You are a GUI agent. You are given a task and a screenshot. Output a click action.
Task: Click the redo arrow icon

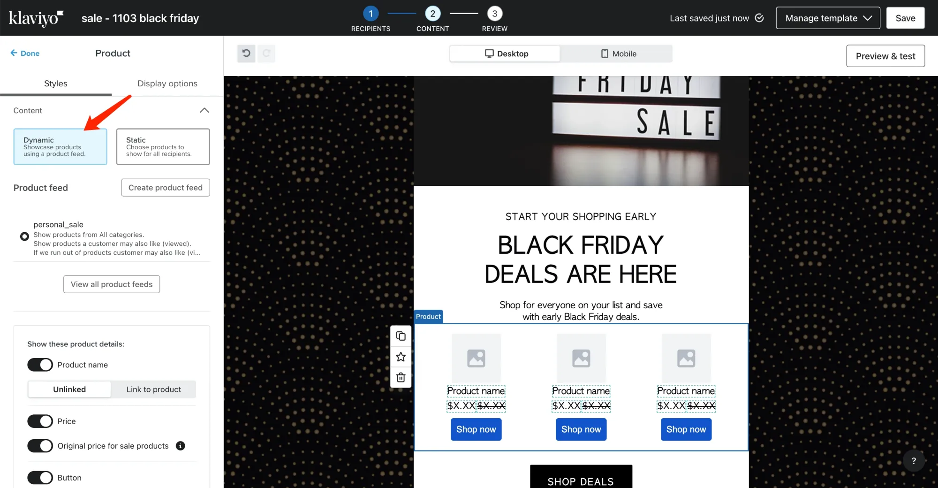(266, 53)
